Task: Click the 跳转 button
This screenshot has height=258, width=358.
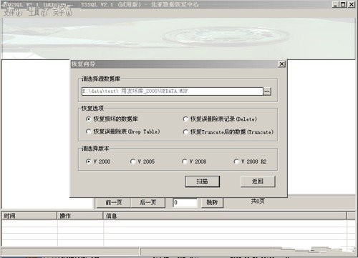Action: coord(212,202)
